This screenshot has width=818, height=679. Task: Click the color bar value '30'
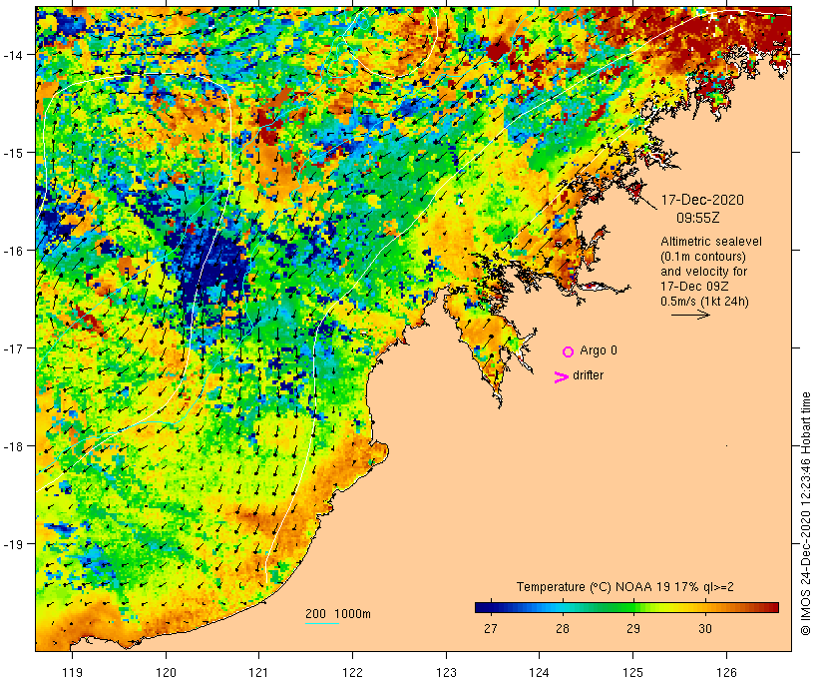point(705,628)
